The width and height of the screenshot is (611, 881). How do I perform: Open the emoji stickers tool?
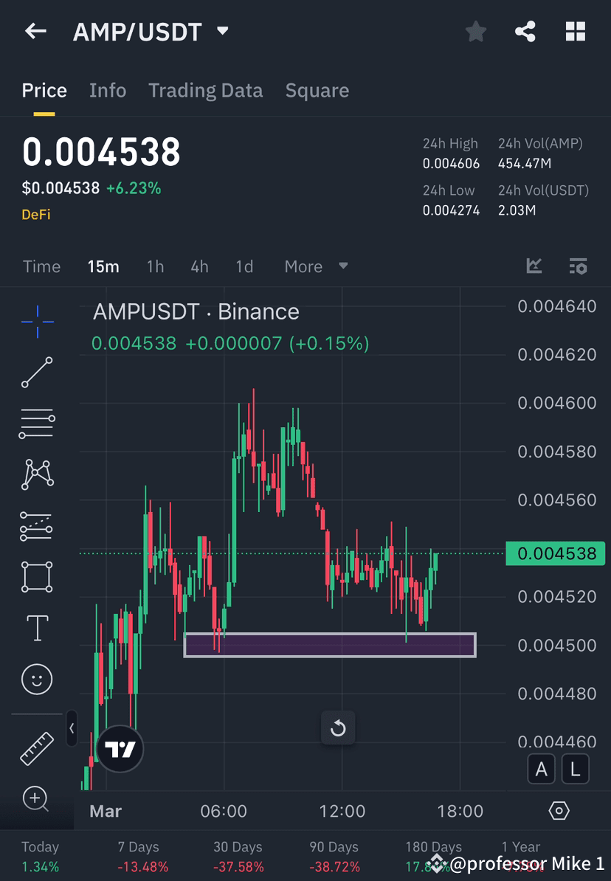[37, 679]
